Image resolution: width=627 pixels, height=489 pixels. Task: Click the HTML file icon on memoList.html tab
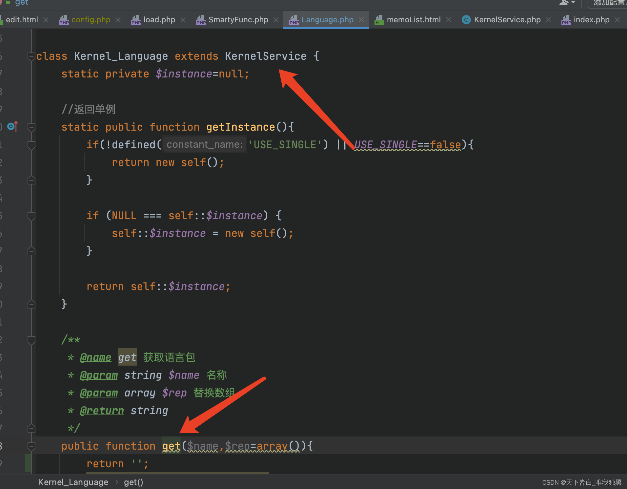coord(379,20)
